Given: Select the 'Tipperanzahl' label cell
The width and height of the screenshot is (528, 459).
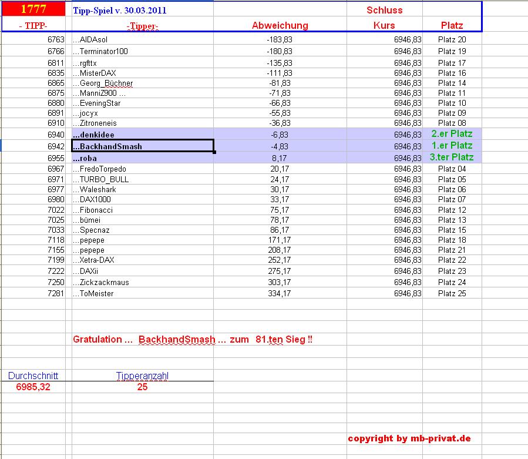Looking at the screenshot, I should pyautogui.click(x=143, y=376).
